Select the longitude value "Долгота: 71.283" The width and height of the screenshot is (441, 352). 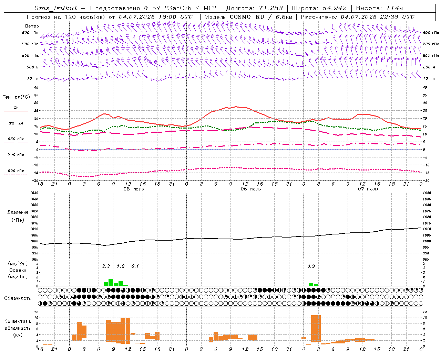[254, 8]
